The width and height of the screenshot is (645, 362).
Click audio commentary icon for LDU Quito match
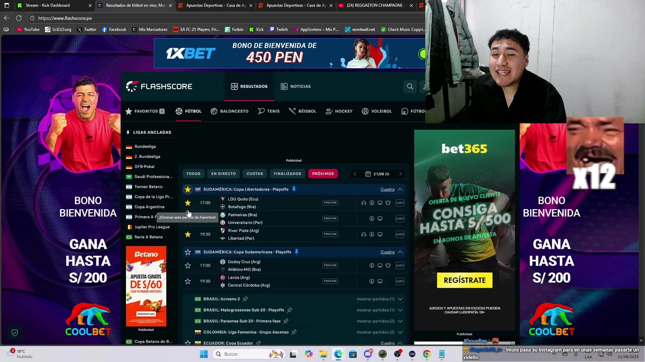tap(364, 203)
